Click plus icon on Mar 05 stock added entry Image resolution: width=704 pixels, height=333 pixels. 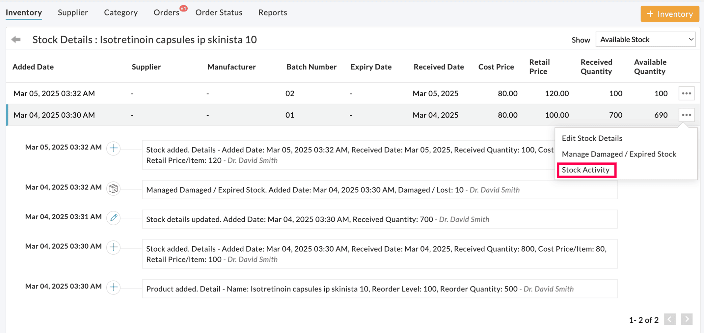pyautogui.click(x=114, y=148)
